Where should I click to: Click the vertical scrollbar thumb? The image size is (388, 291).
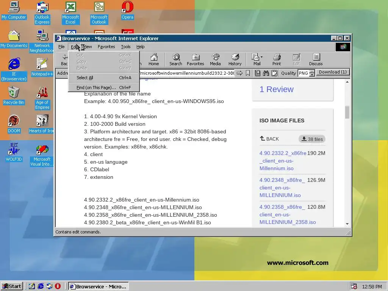pyautogui.click(x=347, y=112)
